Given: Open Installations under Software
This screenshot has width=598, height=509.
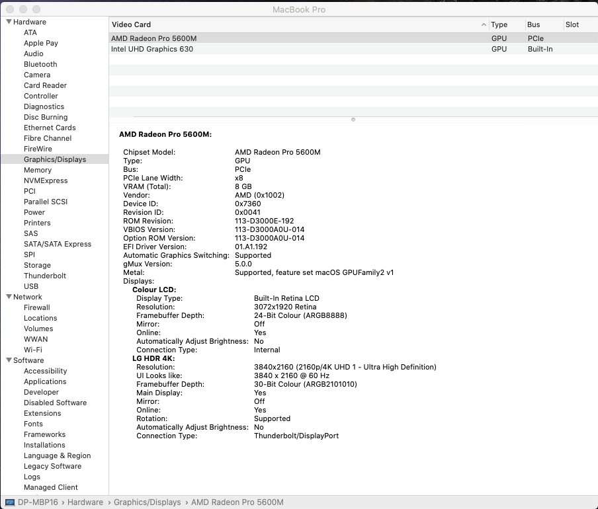Looking at the screenshot, I should (44, 445).
